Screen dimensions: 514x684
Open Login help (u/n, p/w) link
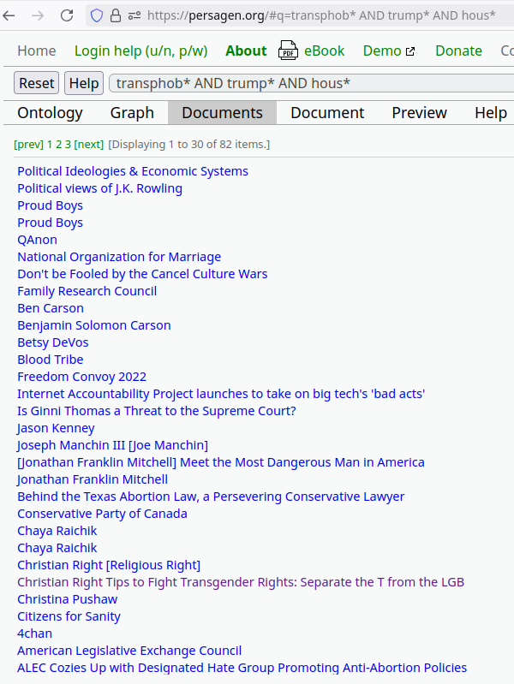tap(141, 51)
